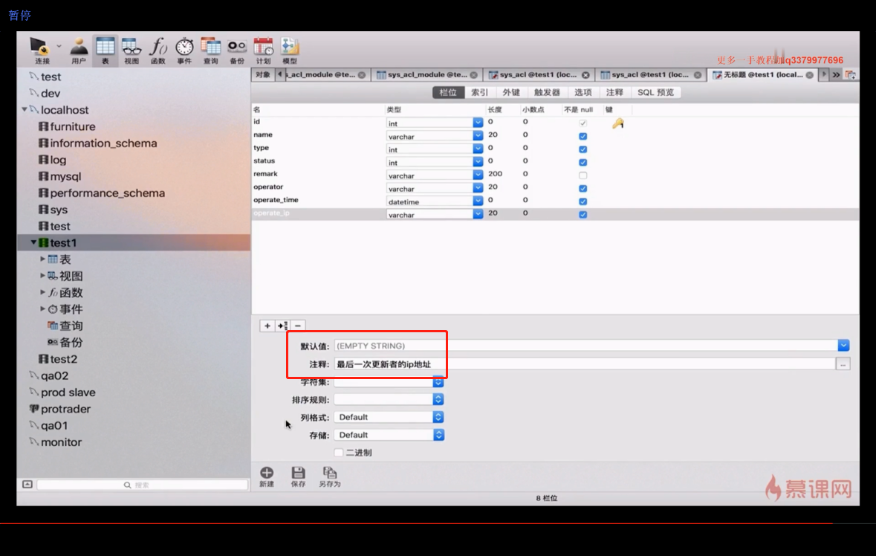Open the 视图 view toolbar icon
876x556 pixels.
132,51
